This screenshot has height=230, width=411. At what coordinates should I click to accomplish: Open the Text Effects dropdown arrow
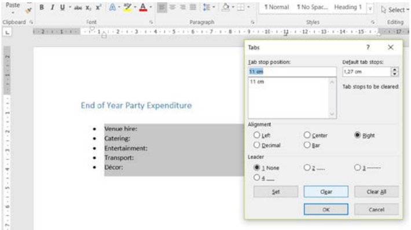click(x=119, y=8)
